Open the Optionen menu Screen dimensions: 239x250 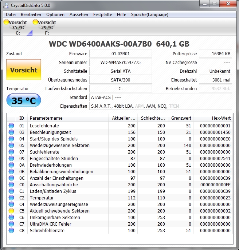(55, 15)
